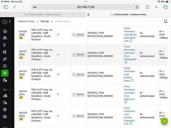Switch to the first Z-Wave Details tab
Image resolution: width=171 pixels, height=128 pixels.
click(x=43, y=14)
